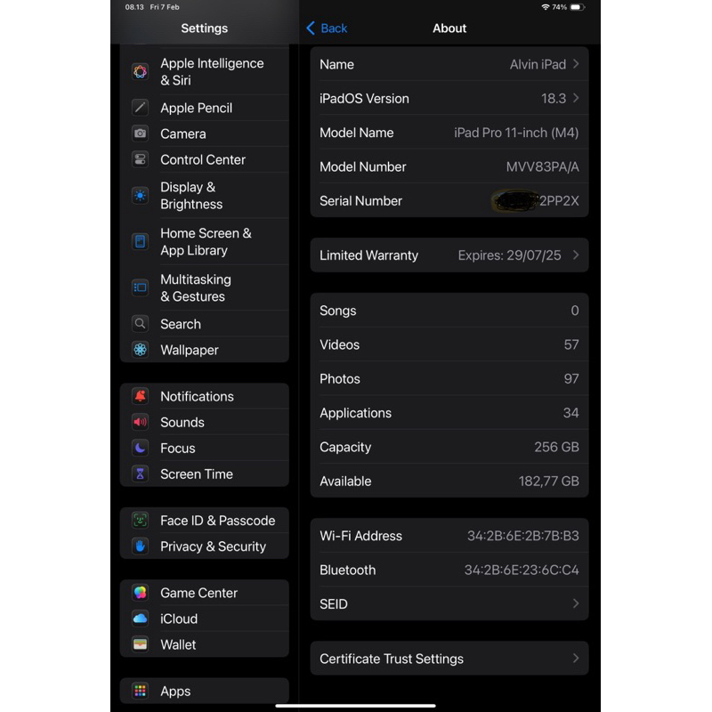
Task: Open the Limited Warranty row
Action: (449, 255)
